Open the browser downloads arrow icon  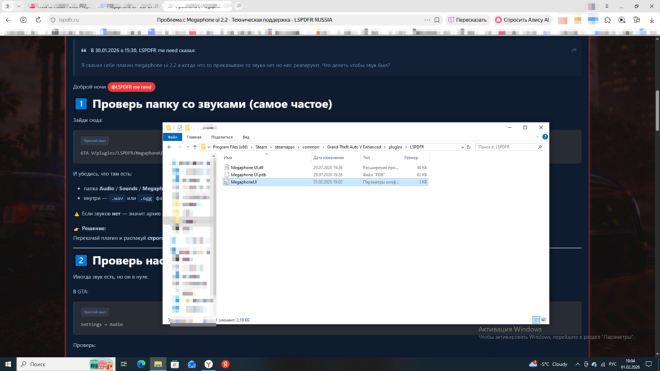[651, 20]
